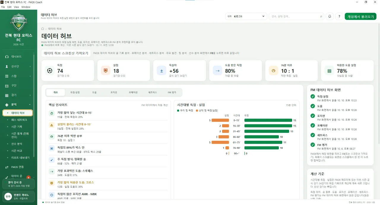This screenshot has width=380, height=205.
Task: Open the Window menu
Action: (26, 7)
